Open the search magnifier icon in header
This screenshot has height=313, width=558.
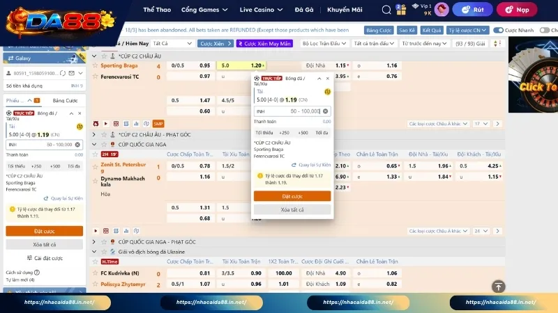pyautogui.click(x=386, y=10)
